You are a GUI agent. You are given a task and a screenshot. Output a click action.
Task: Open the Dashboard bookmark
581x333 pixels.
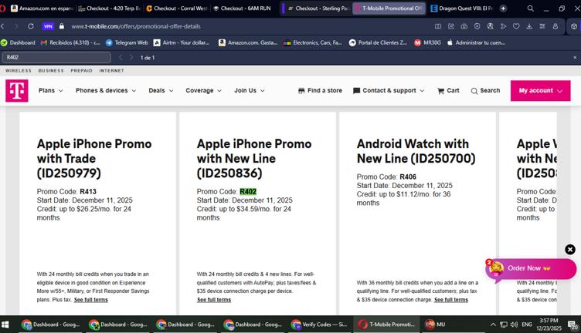tap(18, 42)
